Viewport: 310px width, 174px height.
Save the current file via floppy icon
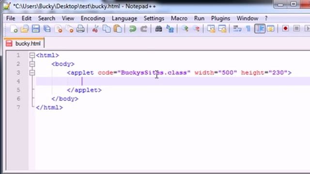[36, 29]
